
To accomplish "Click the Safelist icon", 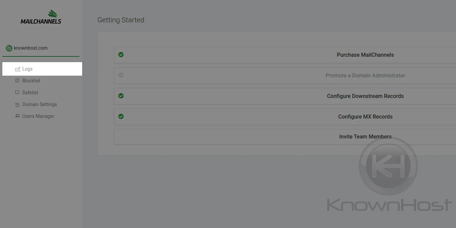I will tap(18, 93).
